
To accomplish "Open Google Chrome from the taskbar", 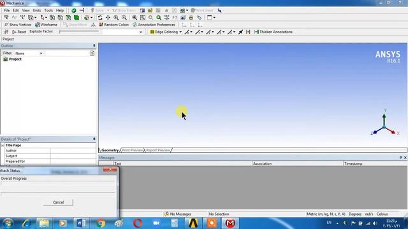I will [100, 223].
